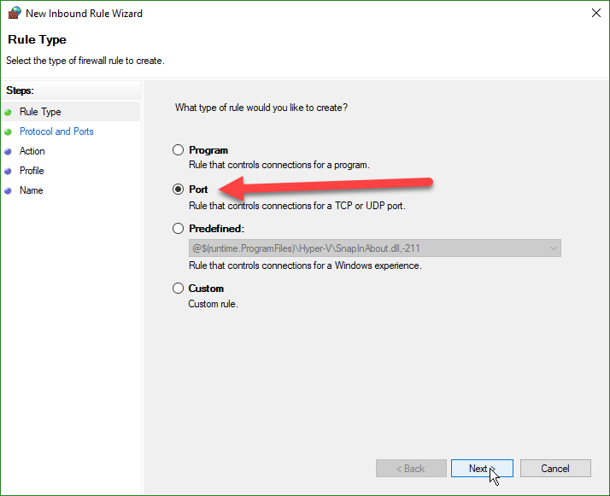Go to the Protocol and Ports step
The image size is (610, 496).
click(x=56, y=131)
